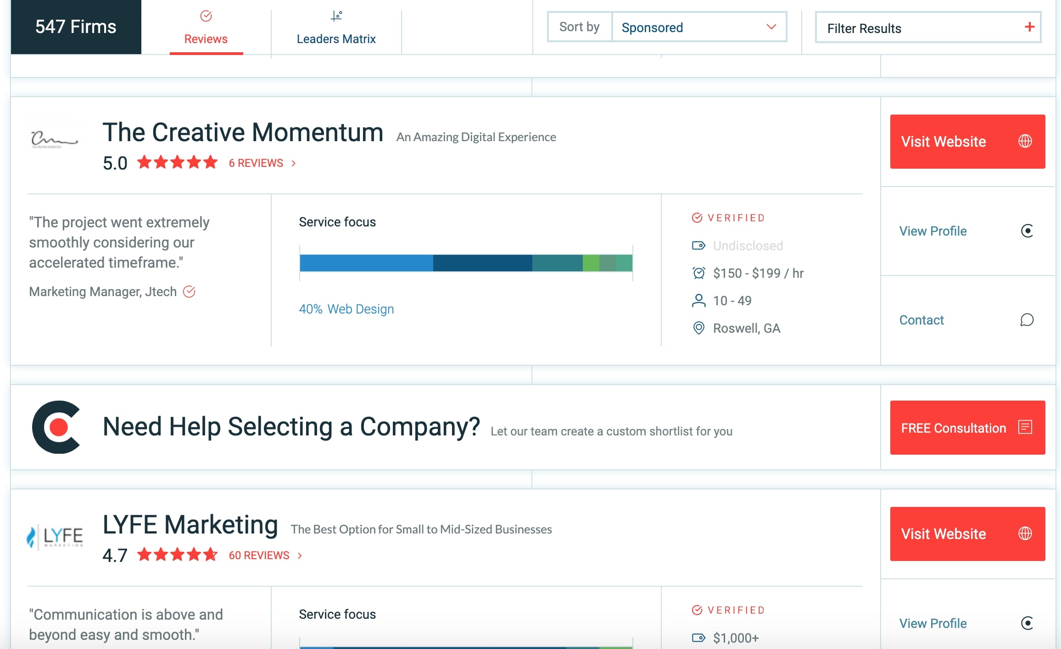This screenshot has width=1061, height=649.
Task: Click the Roswell, GA location text
Action: coord(747,328)
